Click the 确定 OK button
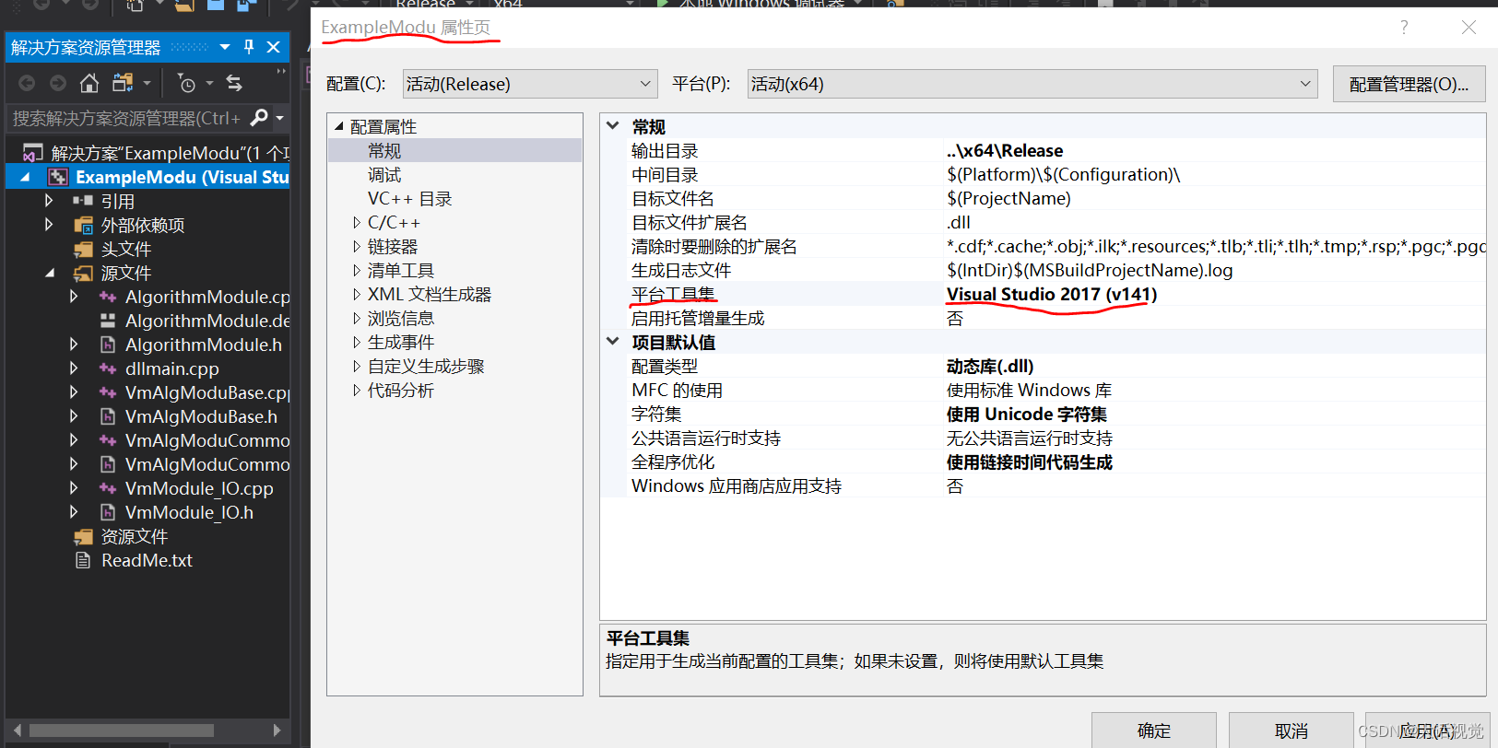The image size is (1498, 748). pos(1154,730)
